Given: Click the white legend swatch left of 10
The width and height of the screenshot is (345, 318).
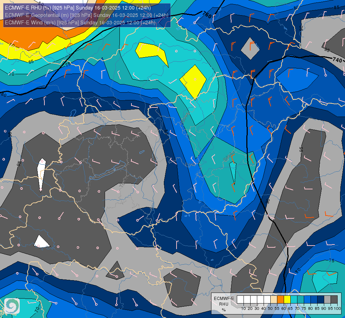Looking at the screenshot, I should tap(240, 300).
